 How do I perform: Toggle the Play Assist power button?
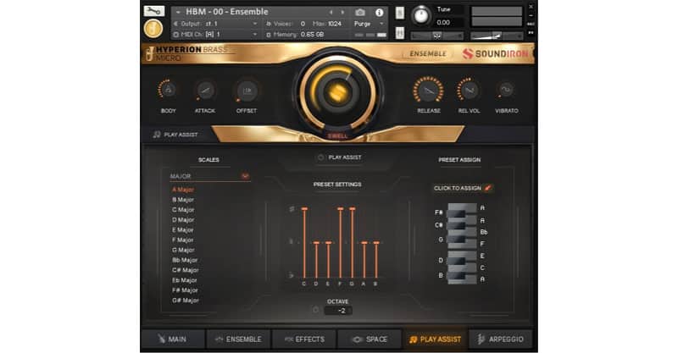[x=320, y=157]
